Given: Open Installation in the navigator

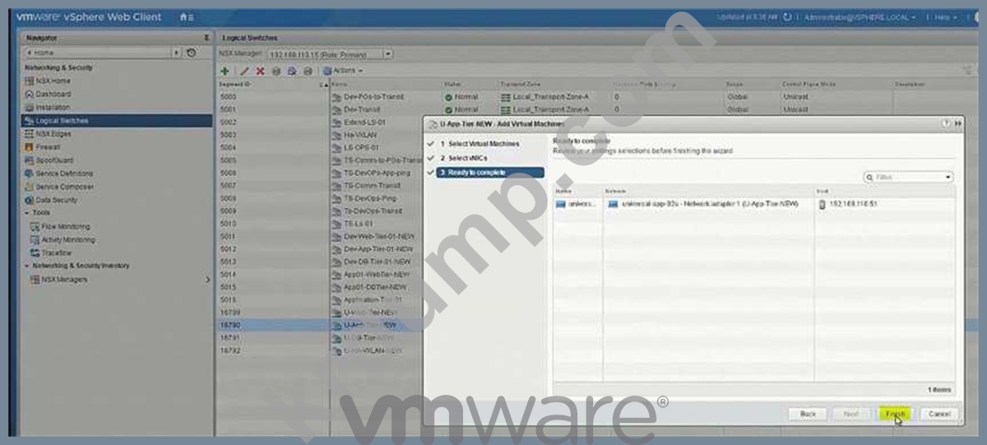Looking at the screenshot, I should coord(47,107).
